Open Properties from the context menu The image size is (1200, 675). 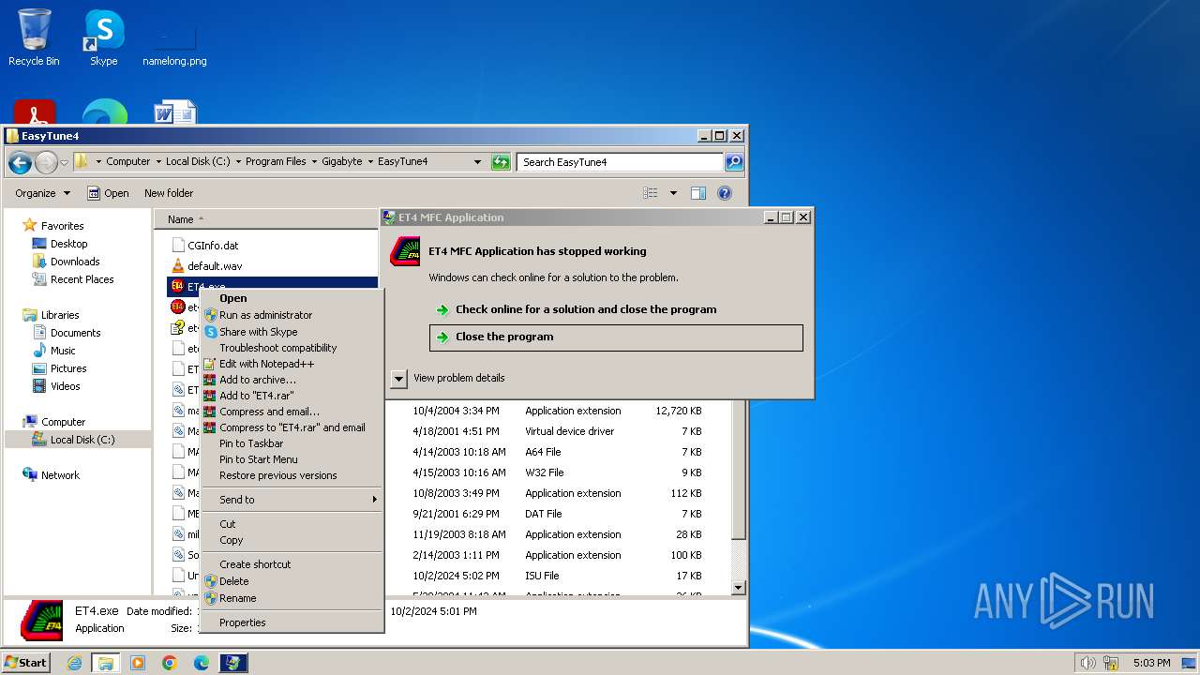292,622
